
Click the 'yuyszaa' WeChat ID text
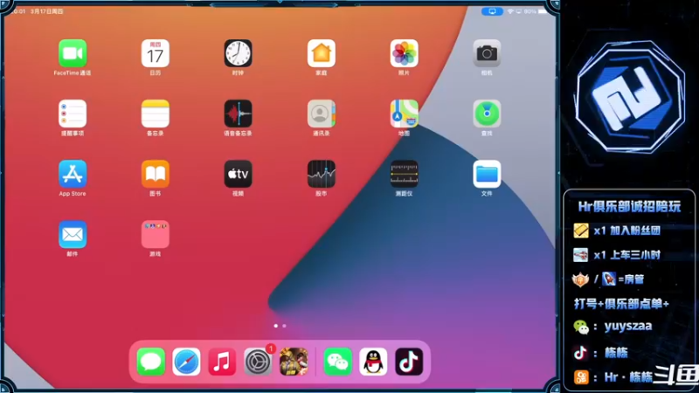point(628,326)
